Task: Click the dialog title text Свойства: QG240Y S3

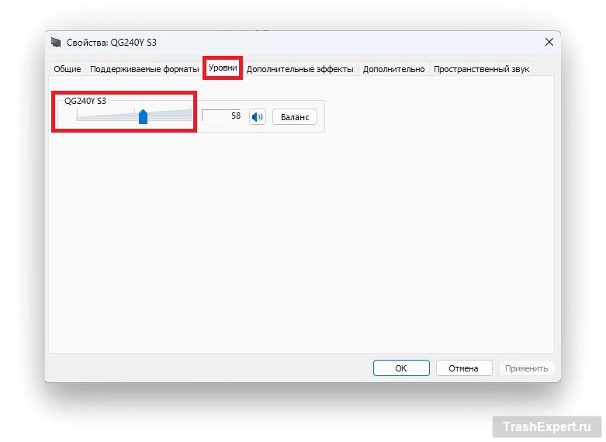Action: click(111, 42)
